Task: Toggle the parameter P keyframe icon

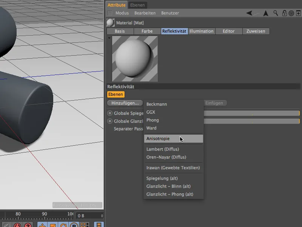Action: pyautogui.click(x=74, y=225)
